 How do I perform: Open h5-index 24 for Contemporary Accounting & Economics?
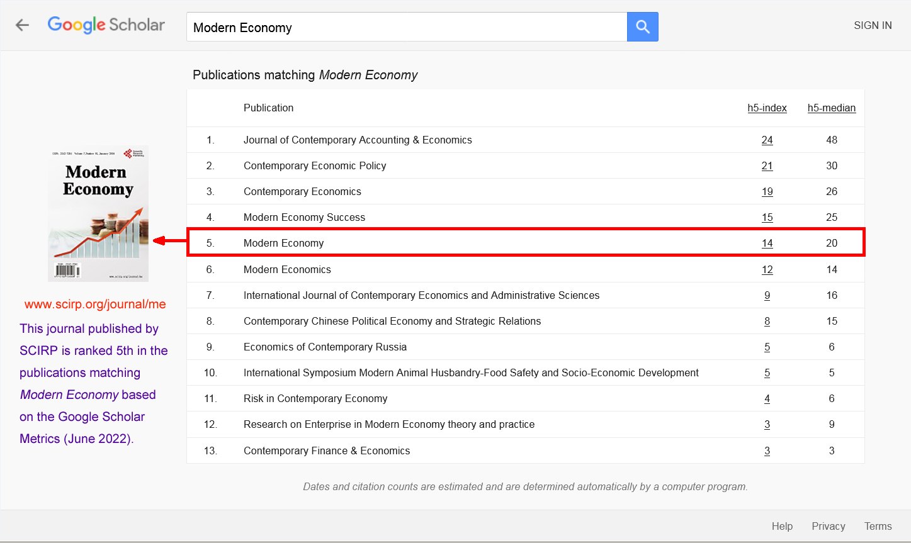click(767, 140)
